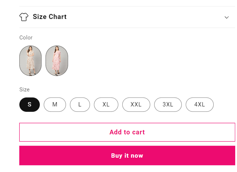The width and height of the screenshot is (237, 172).
Task: Pick size L
Action: [80, 105]
